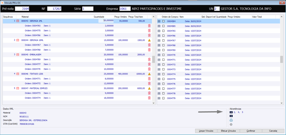Collapse item 2 SERINGA 10ML
Viewport: 286px width, 135px height.
(x=18, y=40)
